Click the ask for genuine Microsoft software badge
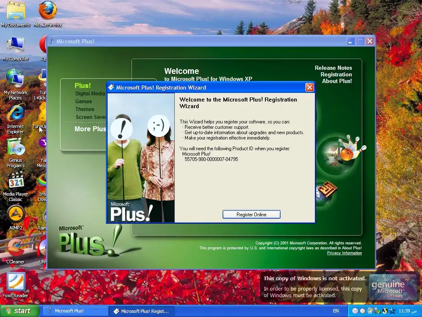 (x=392, y=287)
